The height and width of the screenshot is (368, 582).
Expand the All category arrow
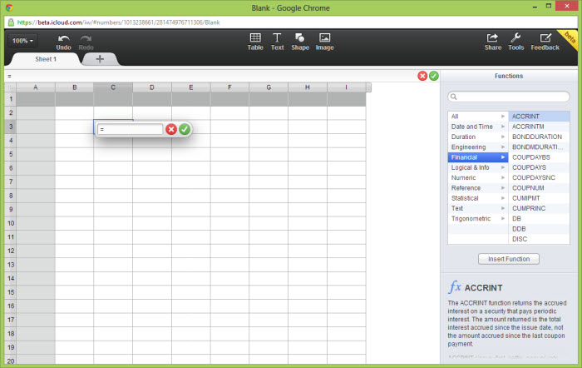(503, 117)
